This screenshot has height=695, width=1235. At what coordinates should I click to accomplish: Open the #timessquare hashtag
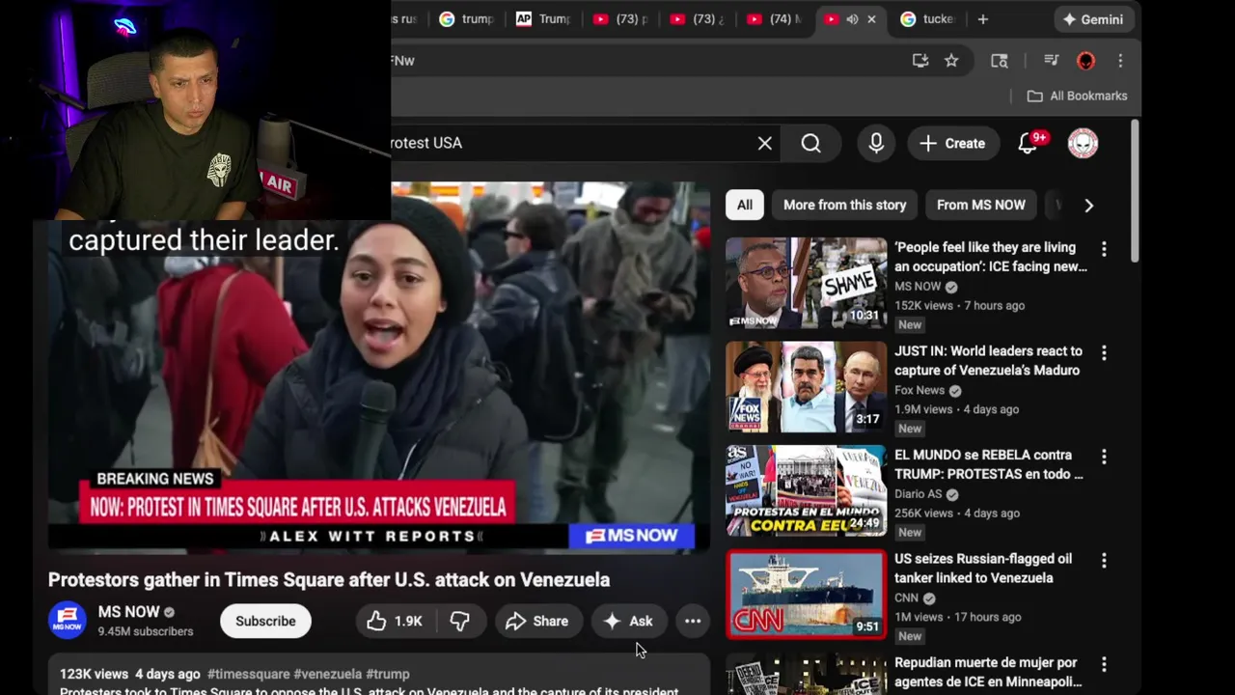click(x=248, y=674)
